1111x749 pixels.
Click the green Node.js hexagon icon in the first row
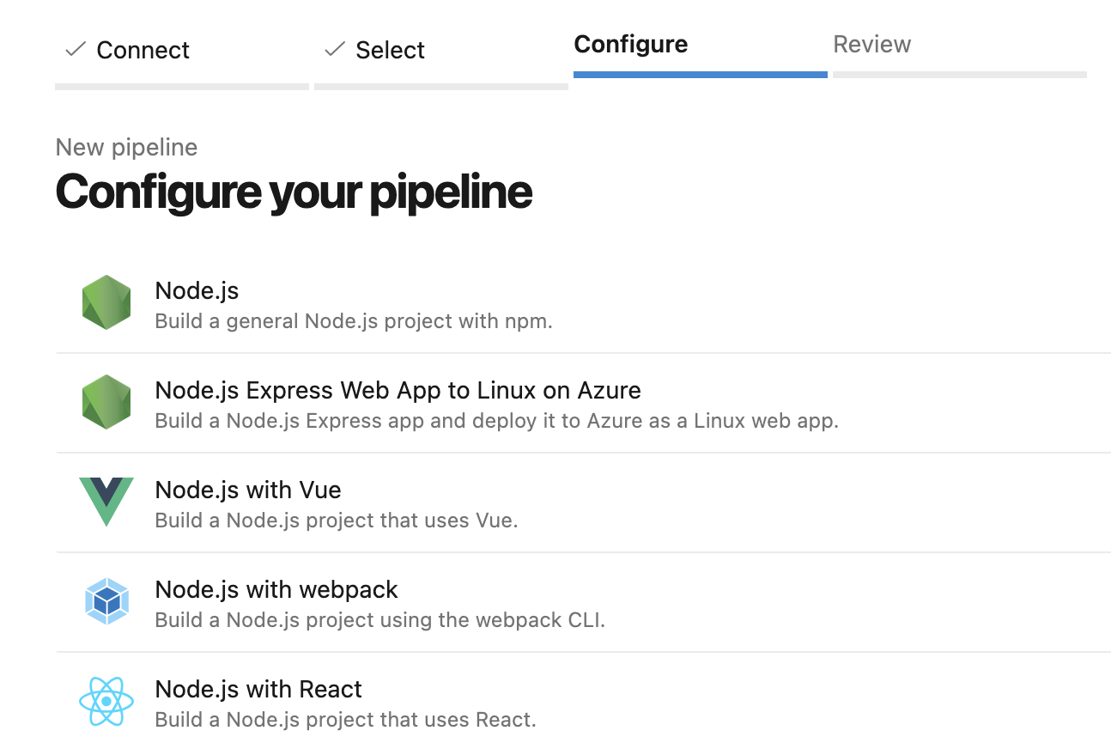106,302
